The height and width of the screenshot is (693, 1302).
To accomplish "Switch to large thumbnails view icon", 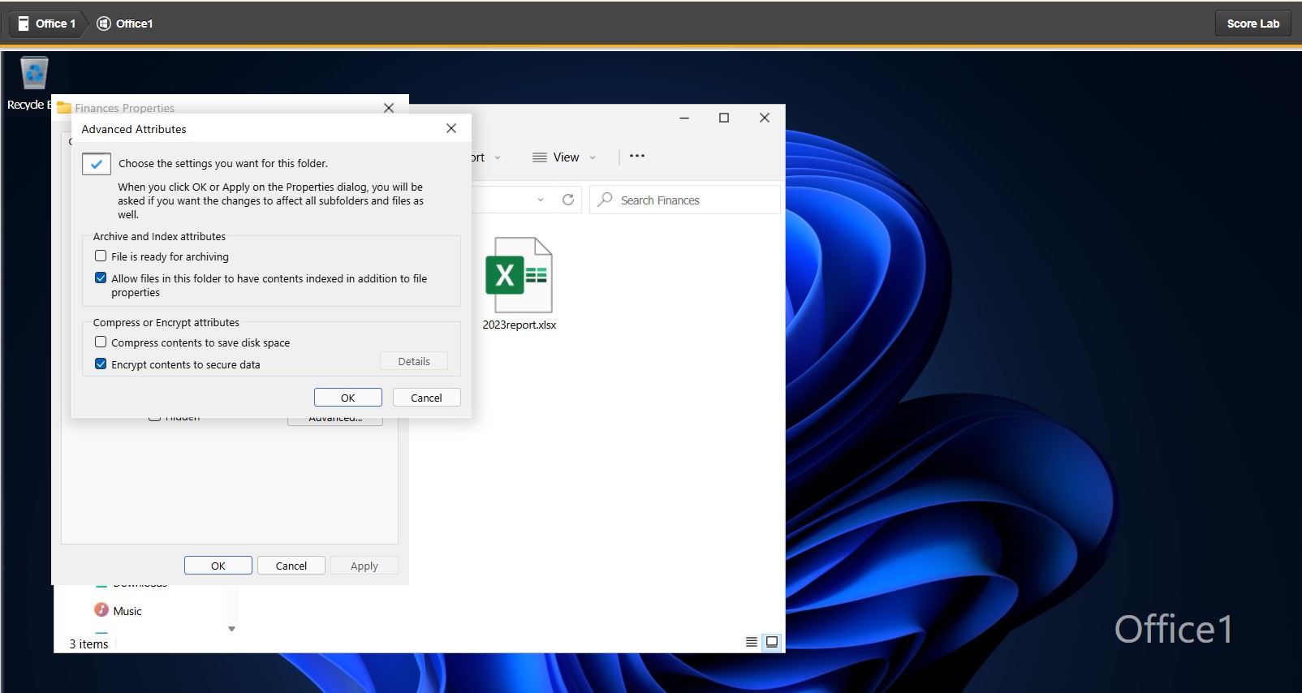I will [x=772, y=642].
